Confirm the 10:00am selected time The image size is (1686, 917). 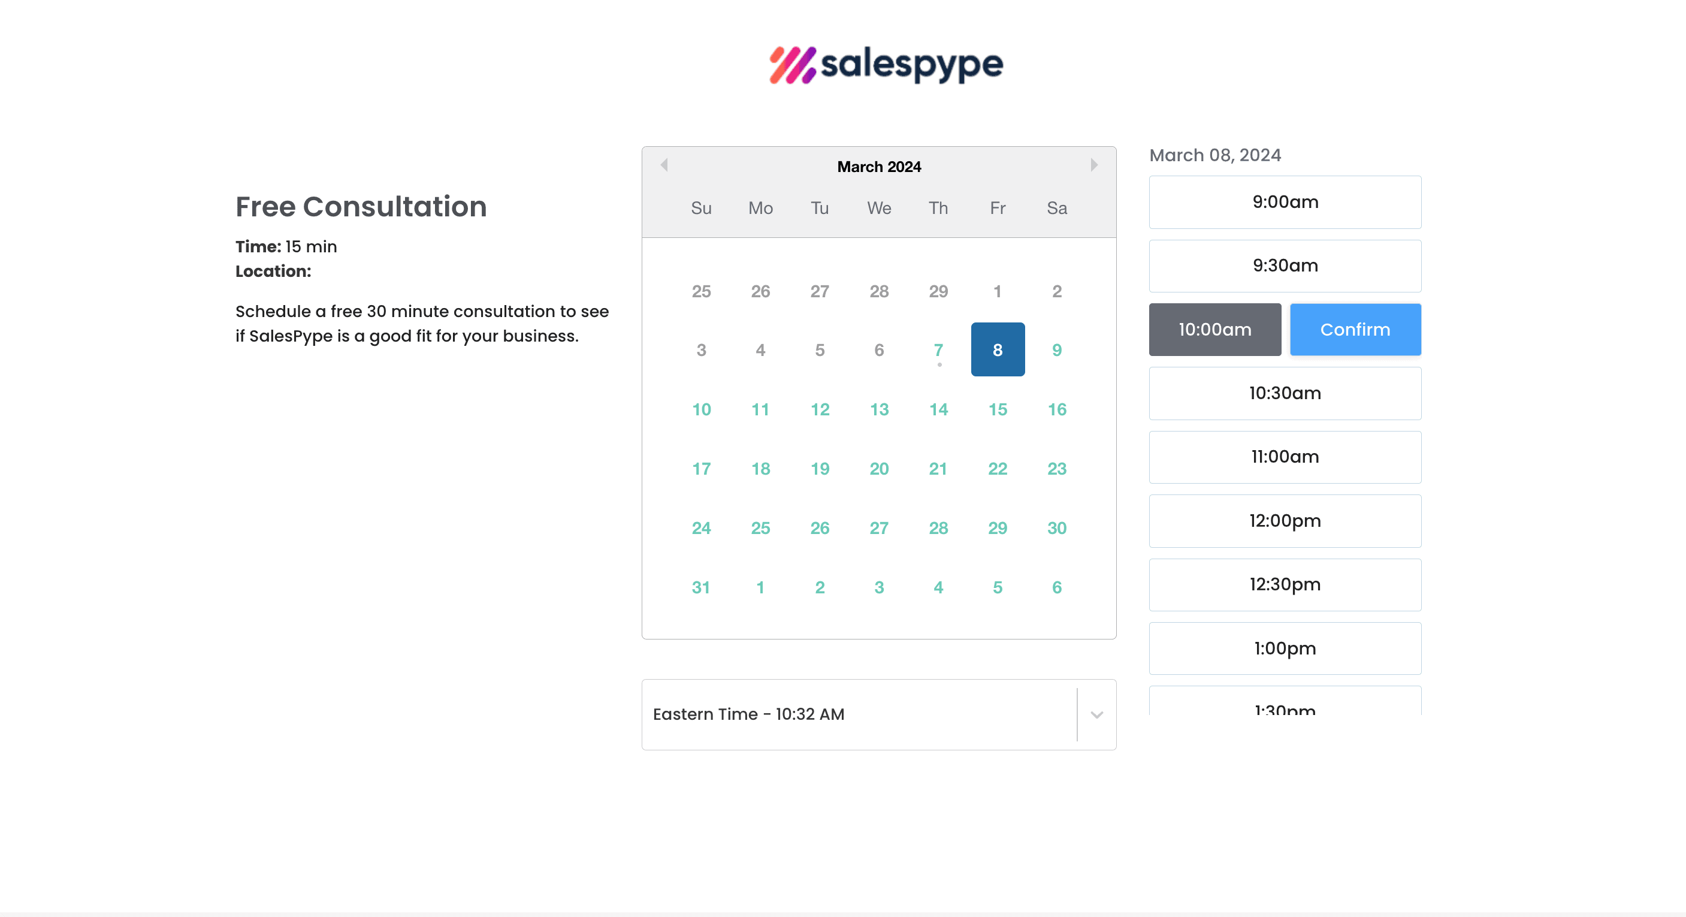point(1354,328)
